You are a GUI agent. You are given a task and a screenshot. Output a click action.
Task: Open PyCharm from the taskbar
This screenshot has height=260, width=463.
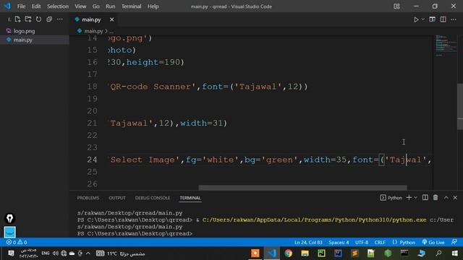pos(321,253)
